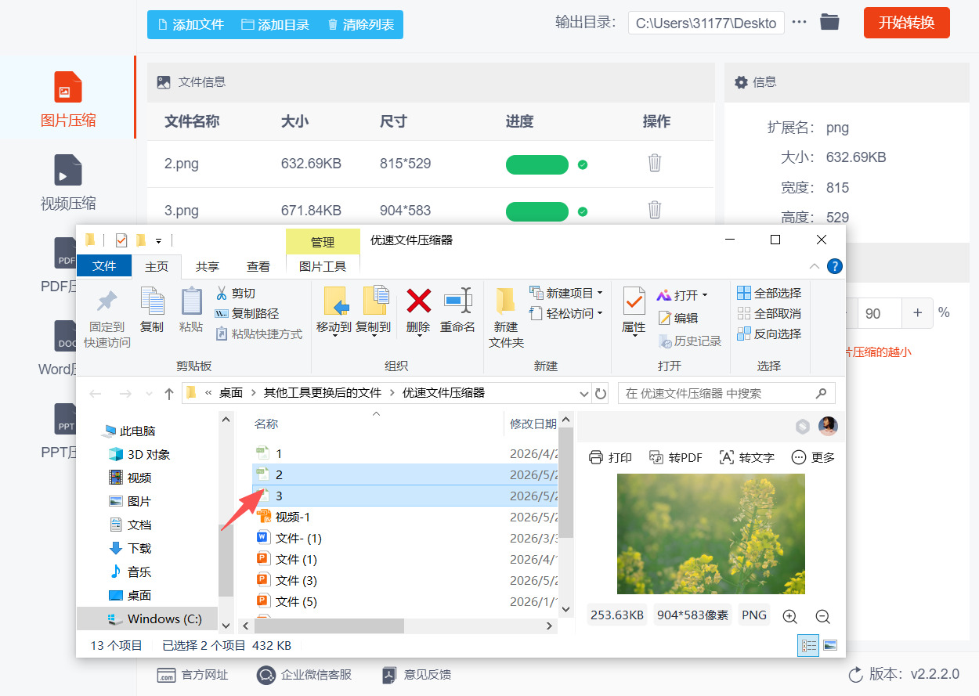The width and height of the screenshot is (979, 696).
Task: Click 编辑 in ribbon open group
Action: coord(678,318)
